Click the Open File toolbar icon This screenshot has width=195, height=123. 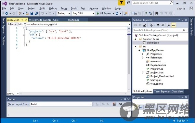[x=27, y=13]
